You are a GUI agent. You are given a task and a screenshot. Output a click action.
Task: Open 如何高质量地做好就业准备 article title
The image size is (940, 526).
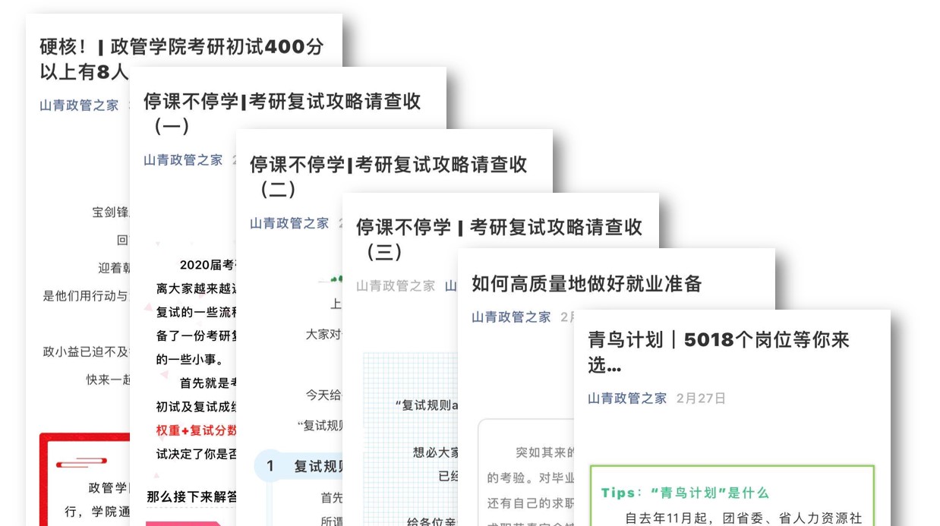tap(586, 284)
